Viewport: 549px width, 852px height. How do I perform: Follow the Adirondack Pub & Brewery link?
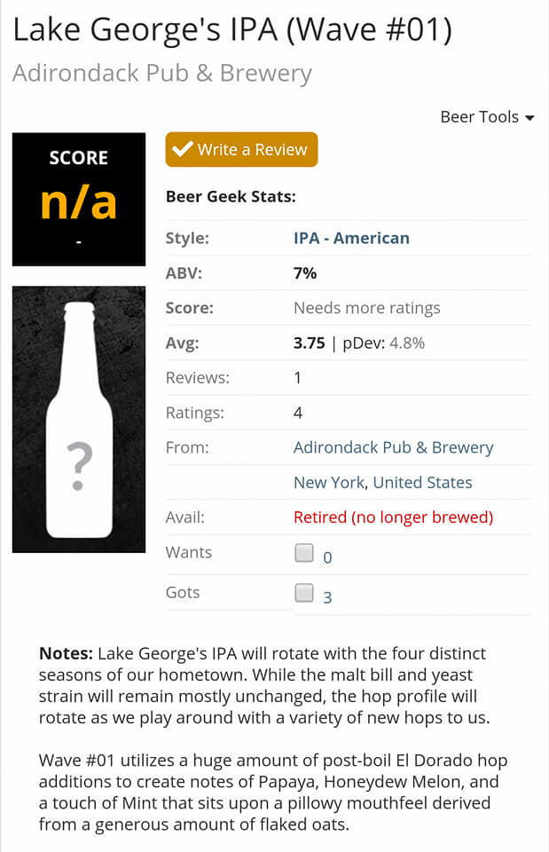(x=393, y=447)
